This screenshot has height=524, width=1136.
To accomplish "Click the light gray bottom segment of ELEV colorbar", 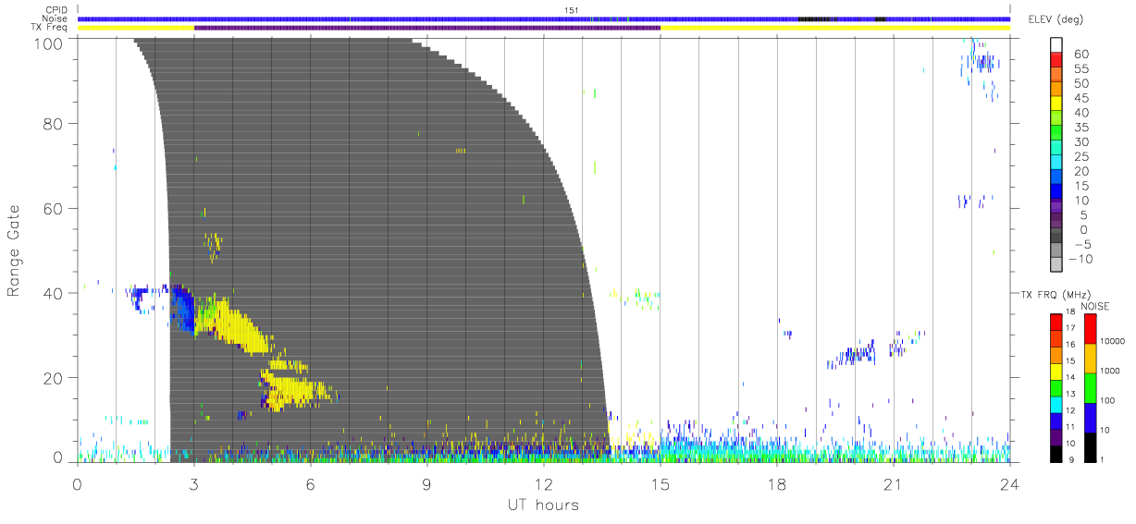I will (x=1057, y=264).
